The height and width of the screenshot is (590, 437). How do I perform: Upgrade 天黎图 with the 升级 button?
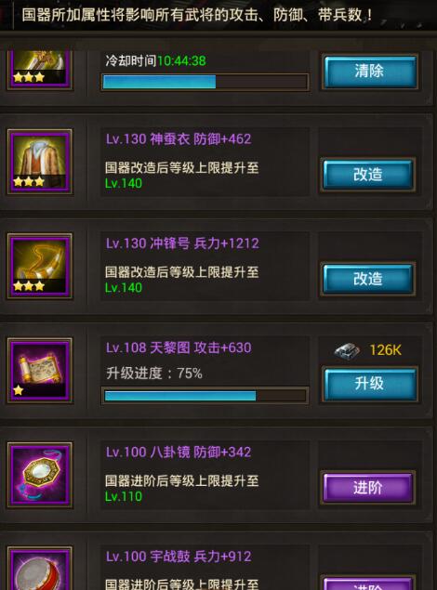click(370, 384)
